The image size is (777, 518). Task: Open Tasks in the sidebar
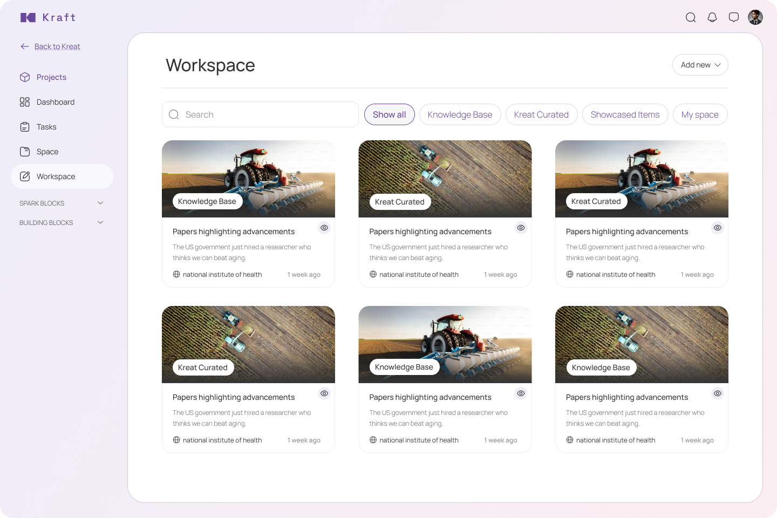click(x=46, y=127)
